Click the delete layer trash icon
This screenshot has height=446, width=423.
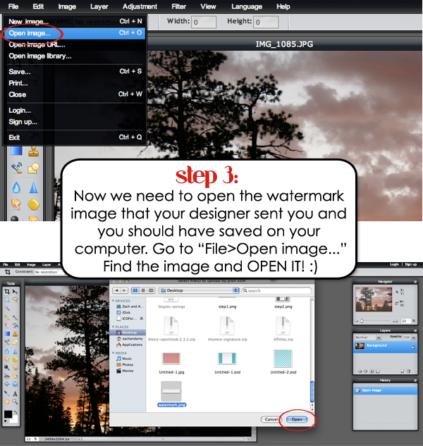[408, 371]
